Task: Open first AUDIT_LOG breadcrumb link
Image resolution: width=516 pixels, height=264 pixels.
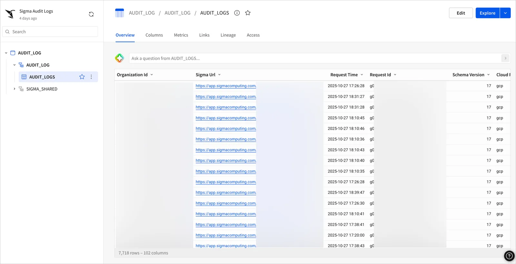Action: point(142,13)
